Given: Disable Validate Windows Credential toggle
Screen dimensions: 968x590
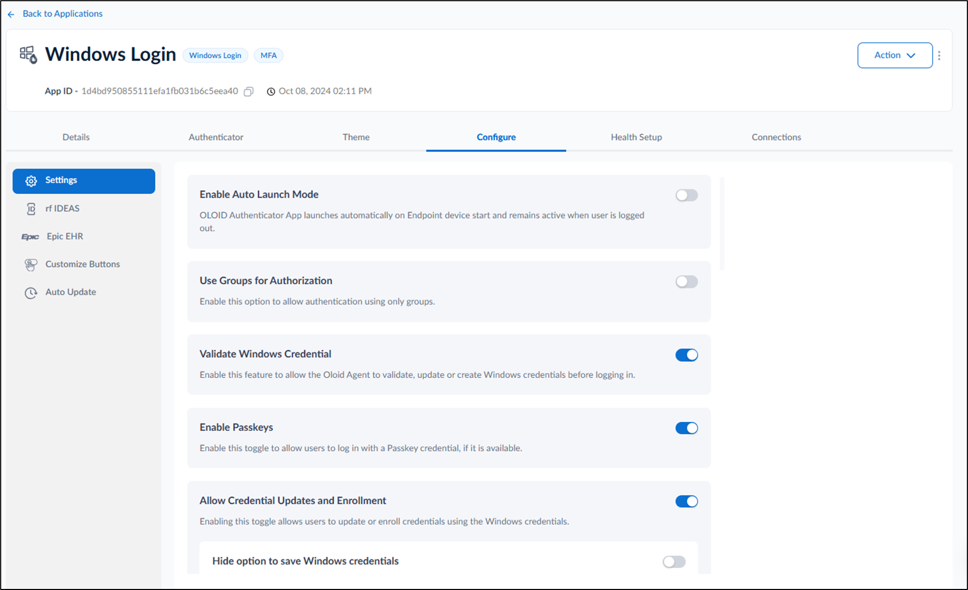Looking at the screenshot, I should (686, 355).
